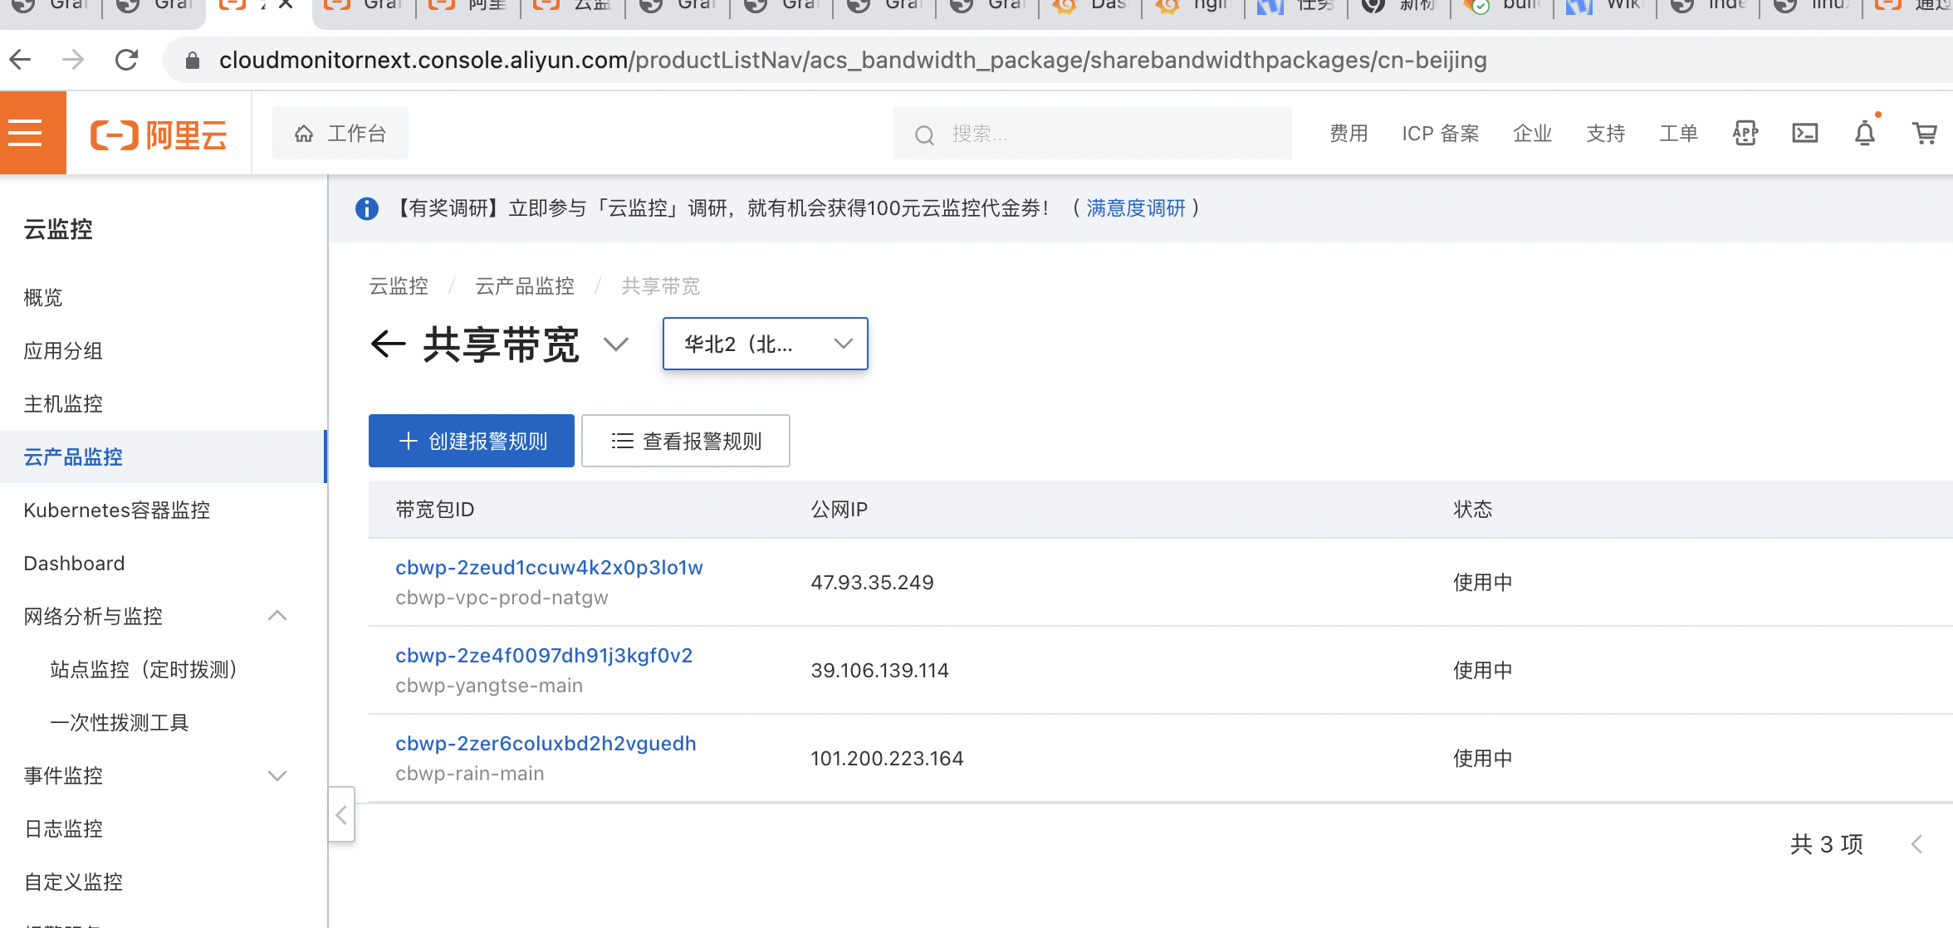The height and width of the screenshot is (928, 1953).
Task: Open the 企业 menu
Action: (1533, 133)
